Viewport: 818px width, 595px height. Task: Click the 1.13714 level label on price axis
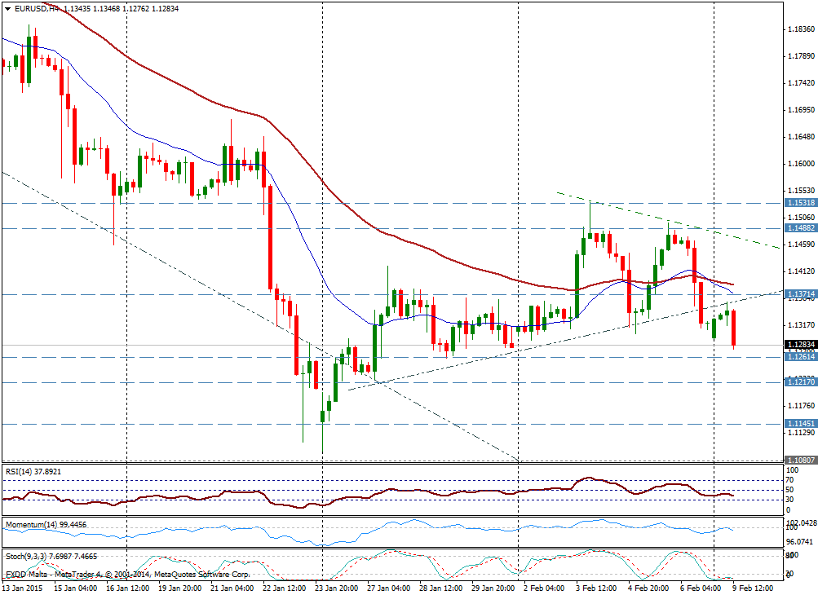pos(800,294)
